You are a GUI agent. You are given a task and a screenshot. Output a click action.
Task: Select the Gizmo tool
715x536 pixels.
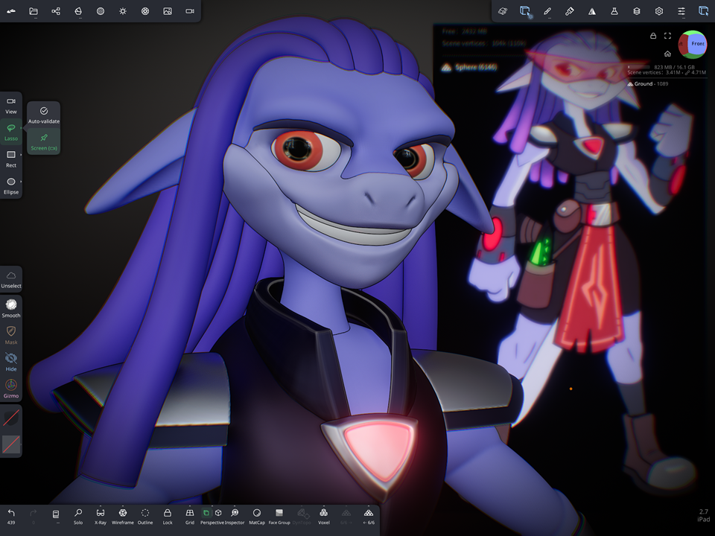[x=11, y=389]
